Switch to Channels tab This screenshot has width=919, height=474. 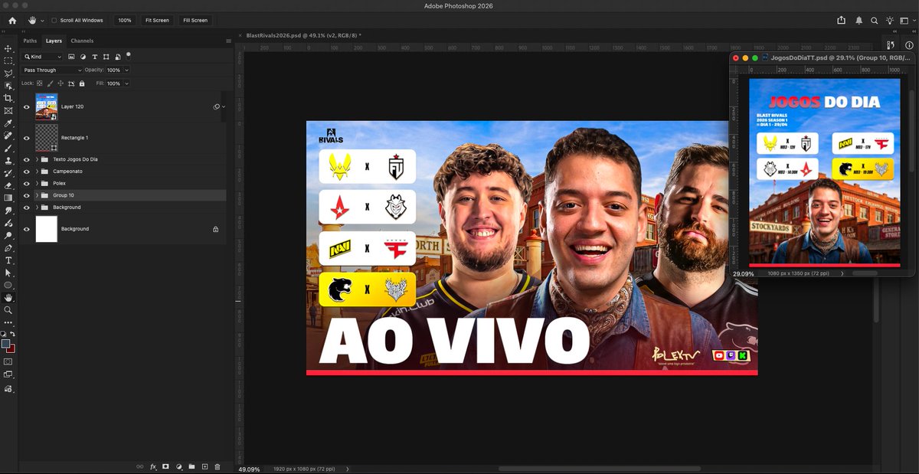(x=82, y=41)
